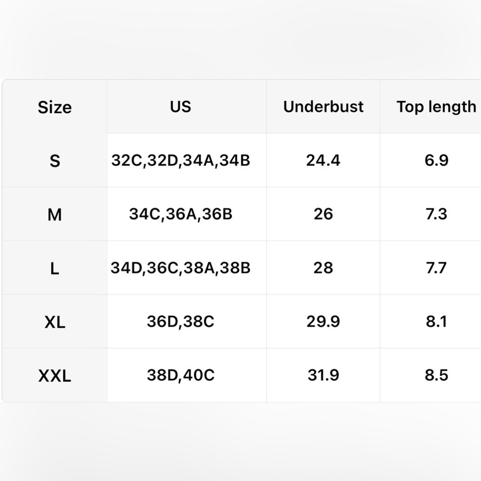Image resolution: width=481 pixels, height=481 pixels.
Task: Click the 34D,36C,38A,38B cell
Action: (181, 267)
